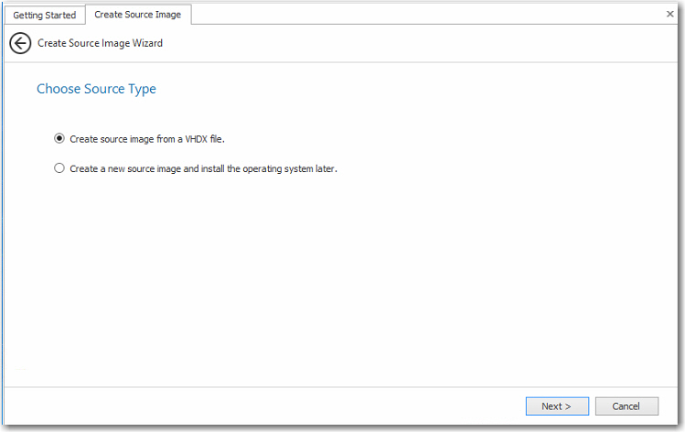
Task: Select the VHDX file radio button
Action: click(59, 139)
